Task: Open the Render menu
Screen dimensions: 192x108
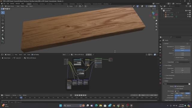Action: click(12, 4)
